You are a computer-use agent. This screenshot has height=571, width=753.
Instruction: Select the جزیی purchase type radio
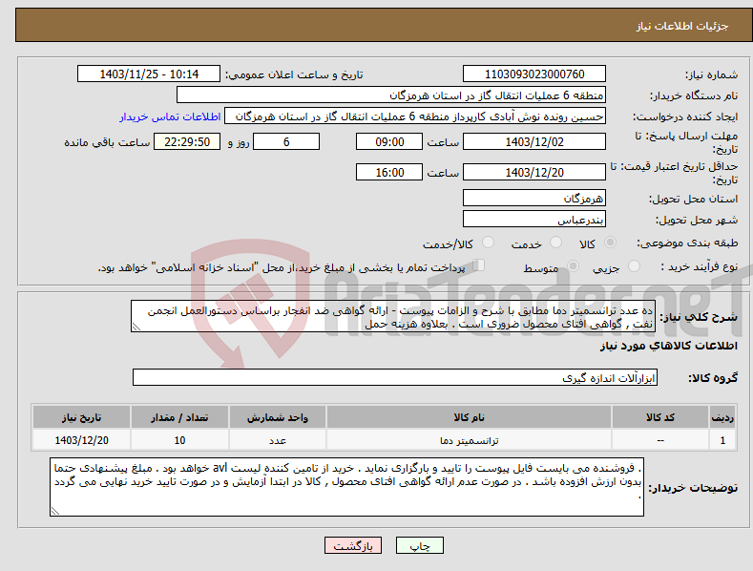634,265
